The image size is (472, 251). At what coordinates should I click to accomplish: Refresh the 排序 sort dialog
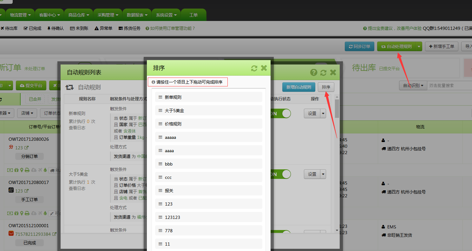254,68
